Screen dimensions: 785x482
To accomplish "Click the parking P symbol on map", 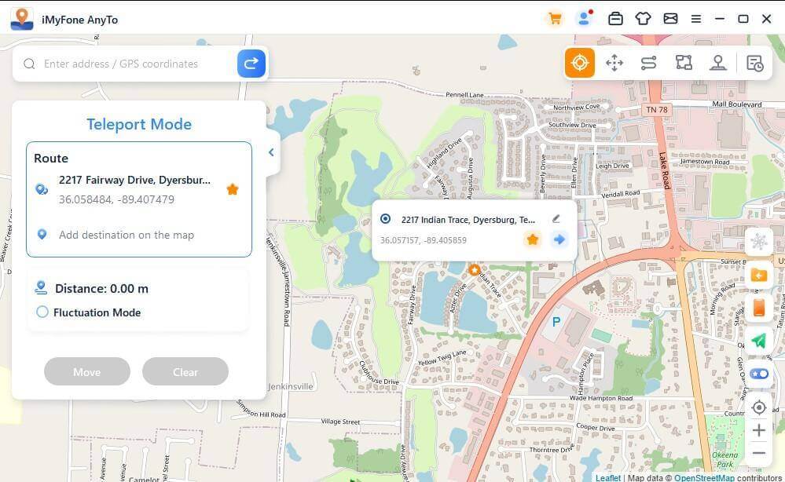I will (x=556, y=322).
